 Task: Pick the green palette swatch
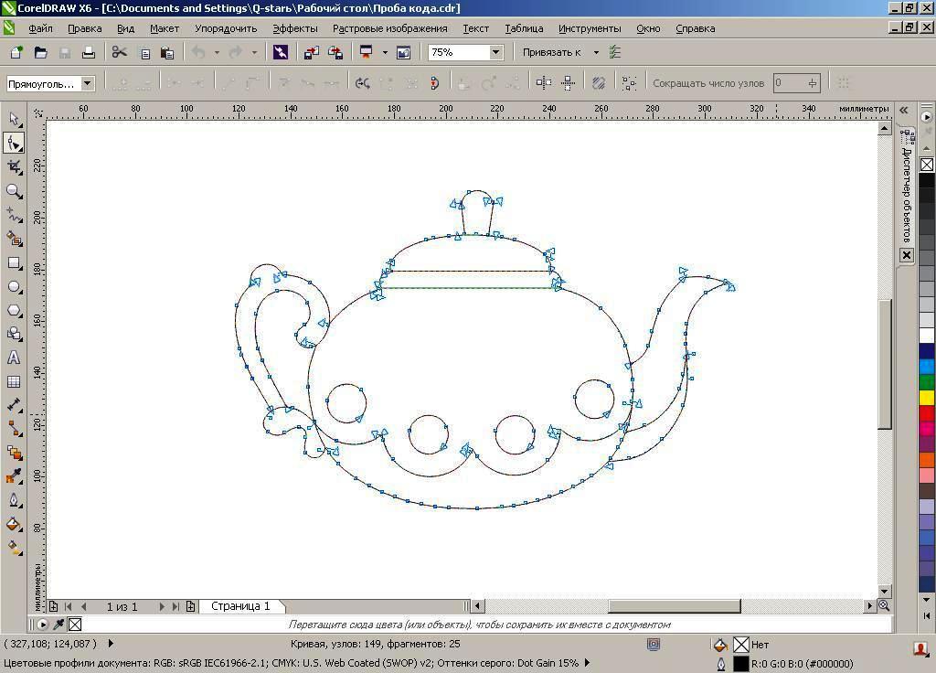[x=927, y=382]
